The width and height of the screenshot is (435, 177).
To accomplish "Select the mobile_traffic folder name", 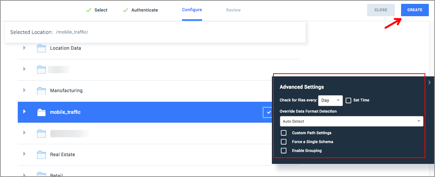I will (65, 112).
